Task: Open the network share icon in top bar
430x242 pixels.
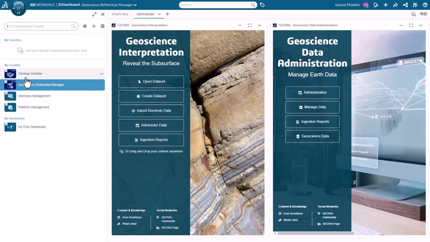Action: pos(405,5)
